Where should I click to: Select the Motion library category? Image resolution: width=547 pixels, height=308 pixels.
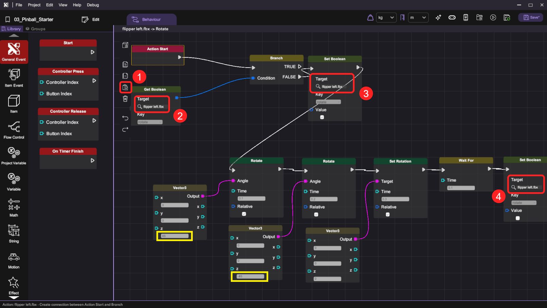[14, 260]
